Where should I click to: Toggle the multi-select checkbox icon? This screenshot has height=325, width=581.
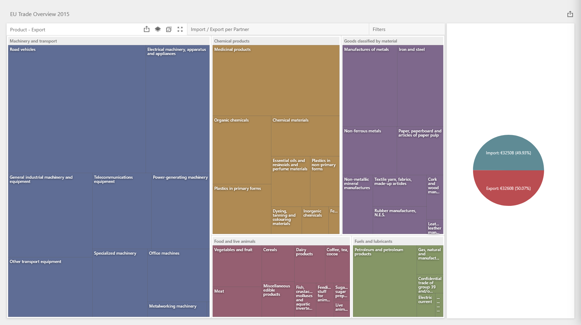pos(169,29)
